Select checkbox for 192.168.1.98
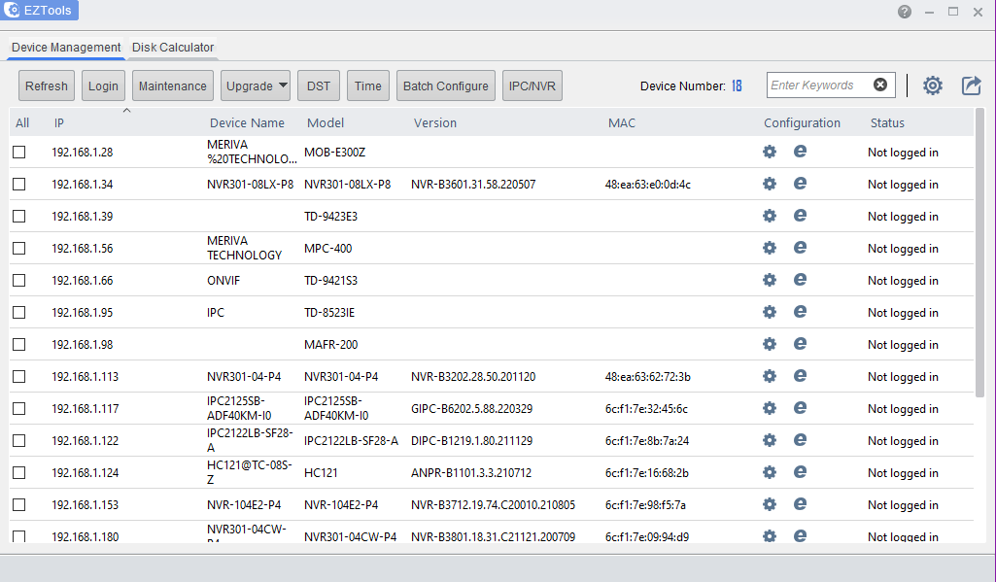Screen dimensions: 996x582 (x=19, y=344)
